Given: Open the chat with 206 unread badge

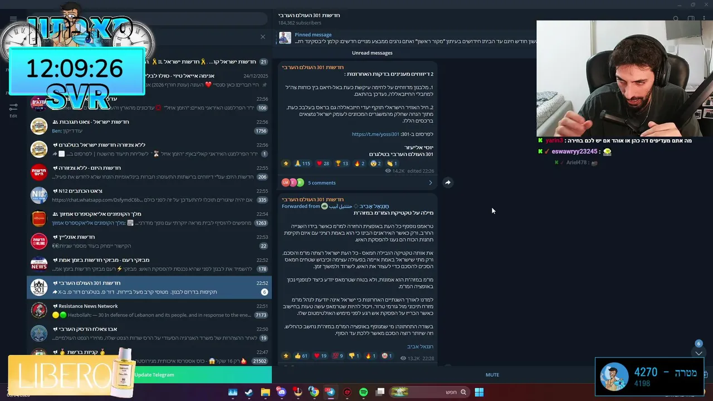Looking at the screenshot, I should coord(149,173).
